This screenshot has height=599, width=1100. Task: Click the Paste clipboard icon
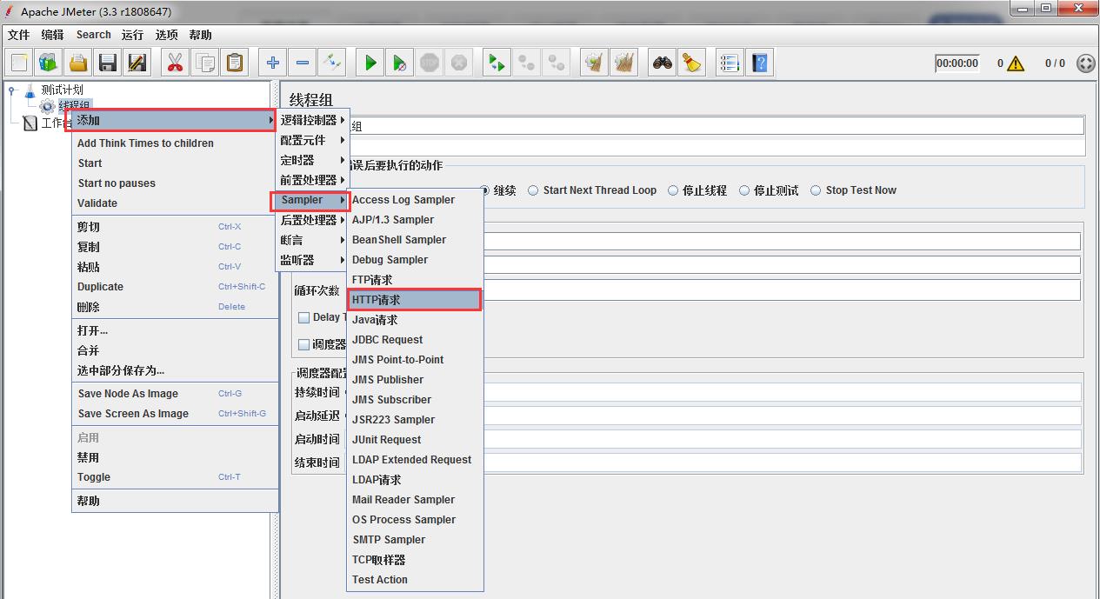pyautogui.click(x=235, y=63)
